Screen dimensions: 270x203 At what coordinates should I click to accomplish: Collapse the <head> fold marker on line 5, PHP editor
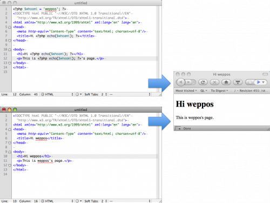click(10, 27)
